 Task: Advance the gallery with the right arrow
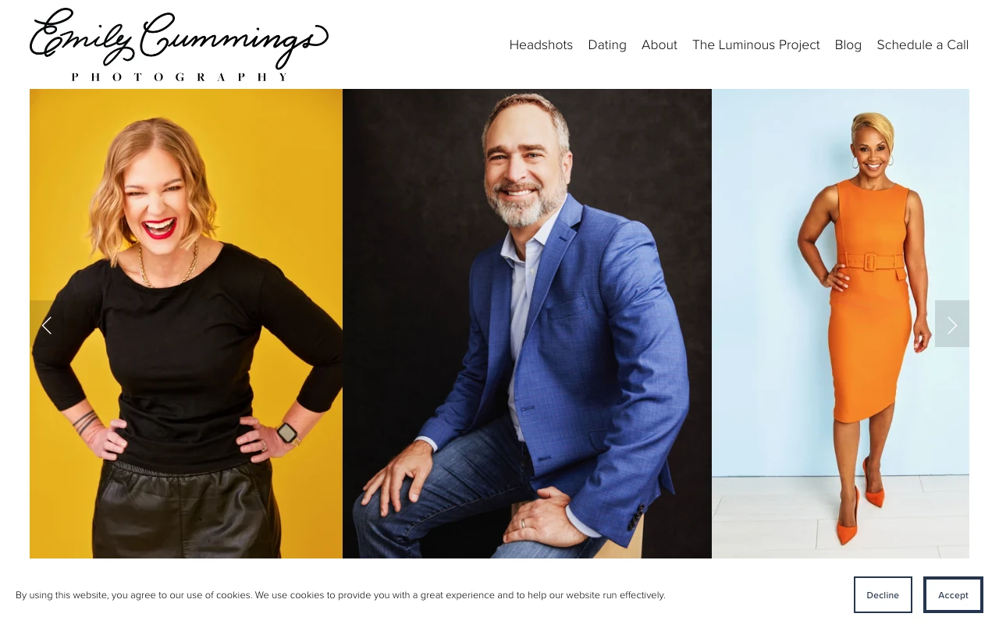(x=952, y=324)
